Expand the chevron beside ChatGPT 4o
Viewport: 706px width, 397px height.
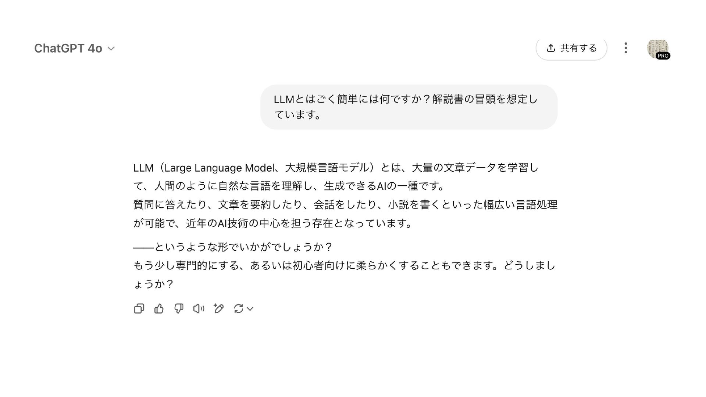point(111,49)
